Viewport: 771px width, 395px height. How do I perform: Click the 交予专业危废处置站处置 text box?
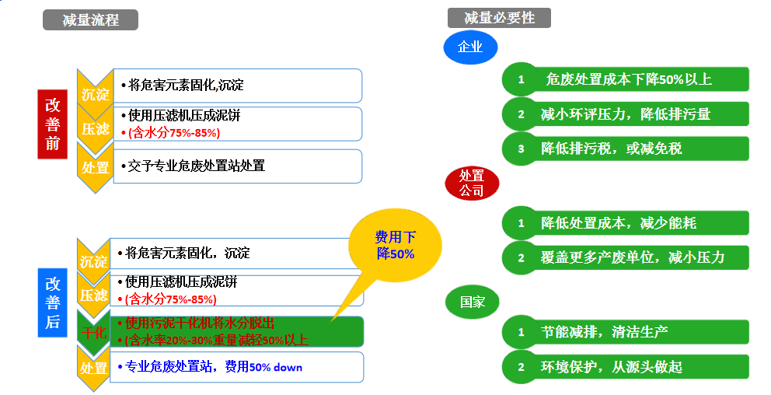click(x=237, y=166)
